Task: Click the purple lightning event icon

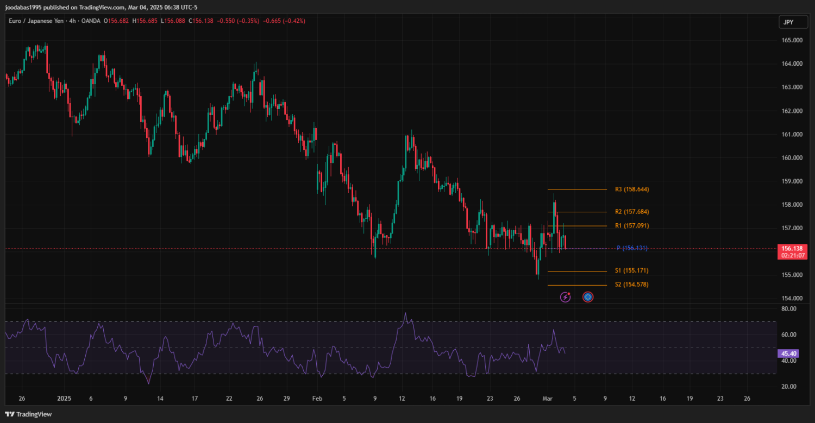Action: click(565, 297)
